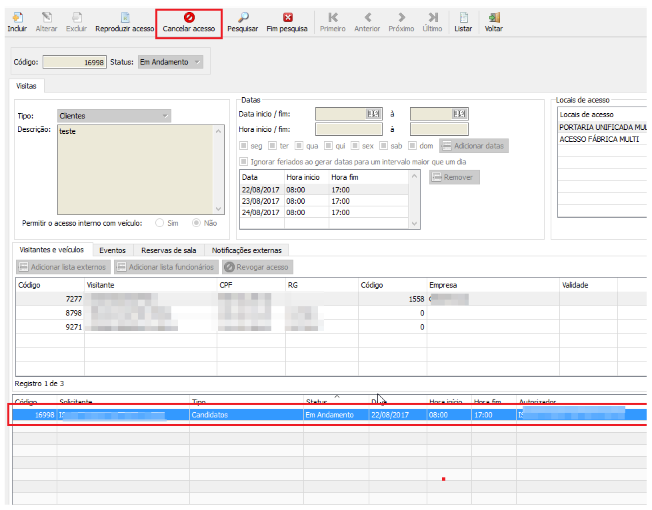Toggle the Ignorar feriados checkbox
The image size is (652, 510).
244,162
